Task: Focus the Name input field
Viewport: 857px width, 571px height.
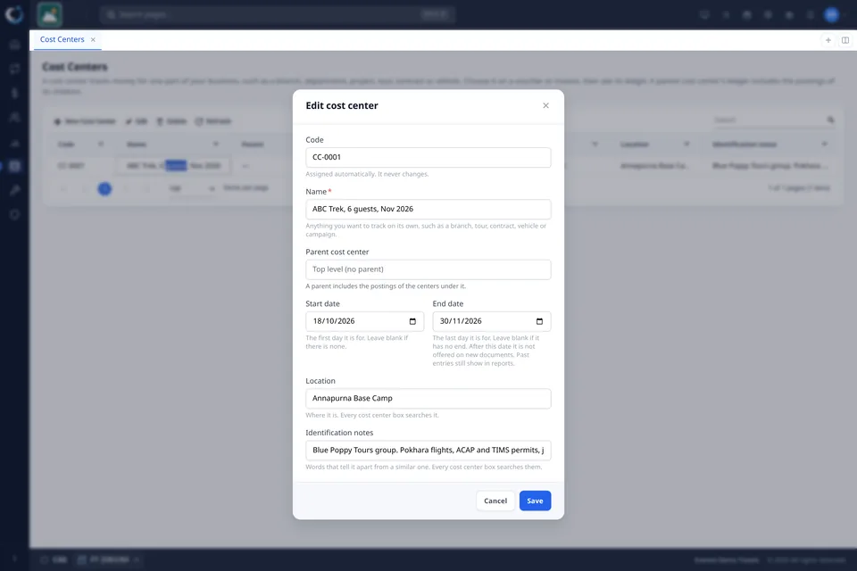Action: [428, 210]
